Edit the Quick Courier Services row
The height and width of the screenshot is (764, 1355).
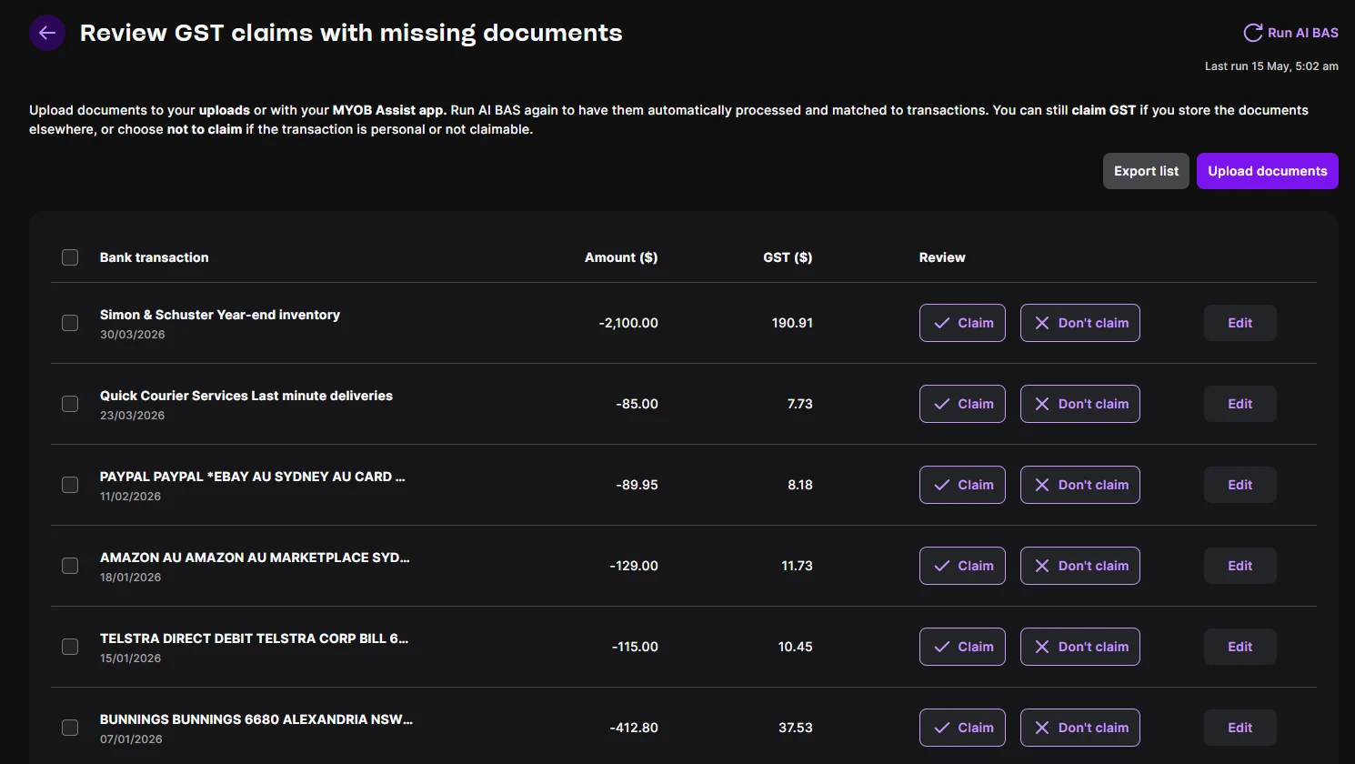click(1240, 404)
